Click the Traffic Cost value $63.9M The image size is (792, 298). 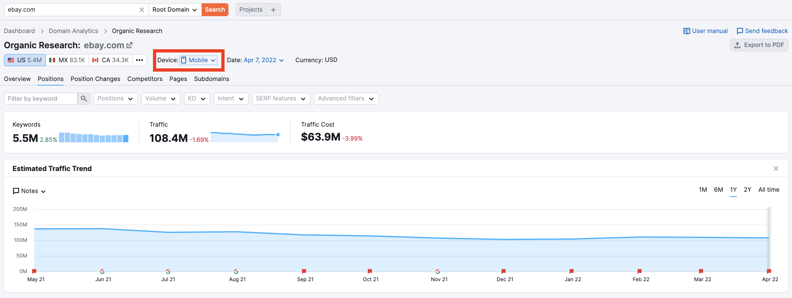320,137
